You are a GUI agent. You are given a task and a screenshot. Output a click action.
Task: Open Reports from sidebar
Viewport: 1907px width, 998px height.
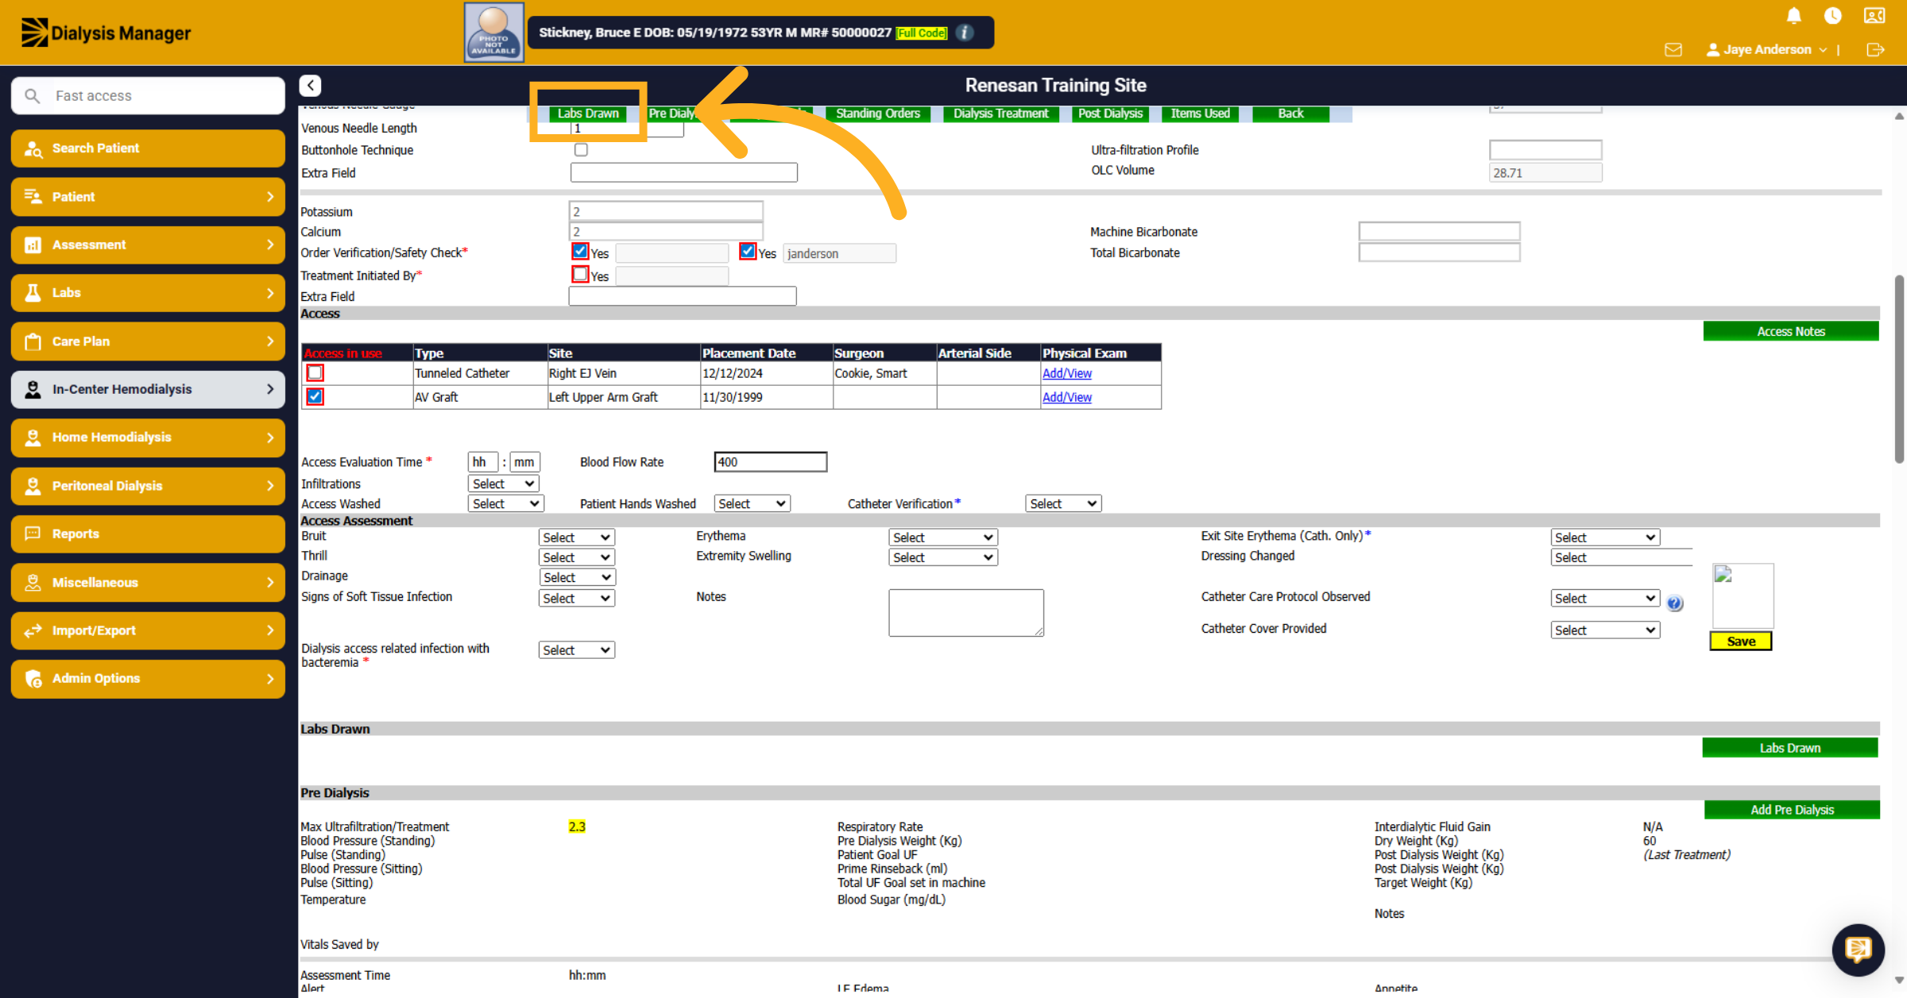[x=148, y=534]
